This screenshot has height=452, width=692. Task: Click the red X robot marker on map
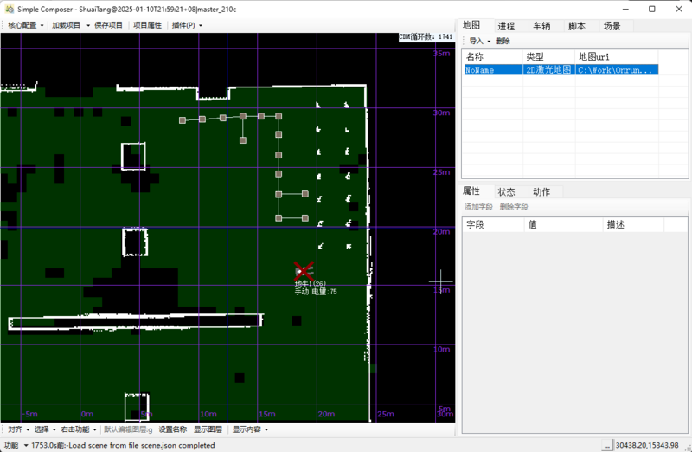pyautogui.click(x=303, y=270)
